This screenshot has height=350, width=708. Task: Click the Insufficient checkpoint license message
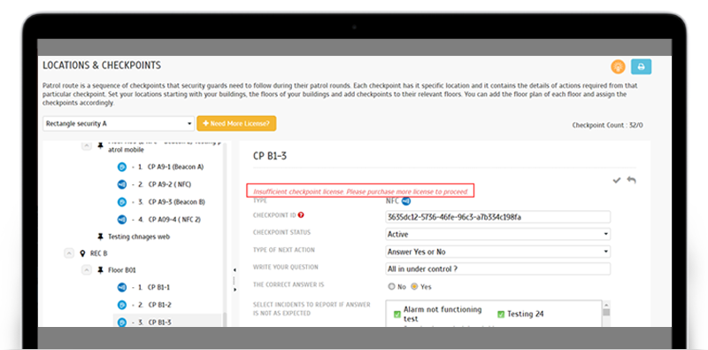[x=360, y=191]
